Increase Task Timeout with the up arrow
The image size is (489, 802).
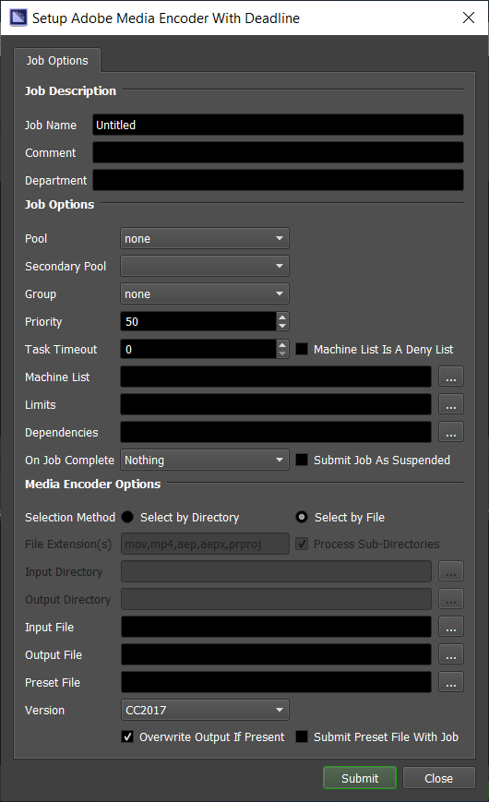point(282,345)
